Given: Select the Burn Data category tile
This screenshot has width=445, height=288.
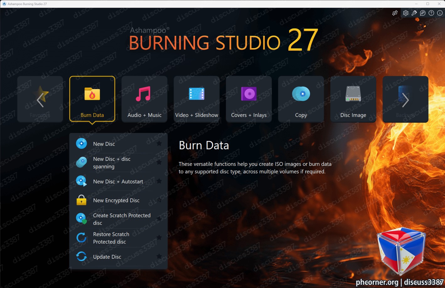Looking at the screenshot, I should (x=92, y=99).
